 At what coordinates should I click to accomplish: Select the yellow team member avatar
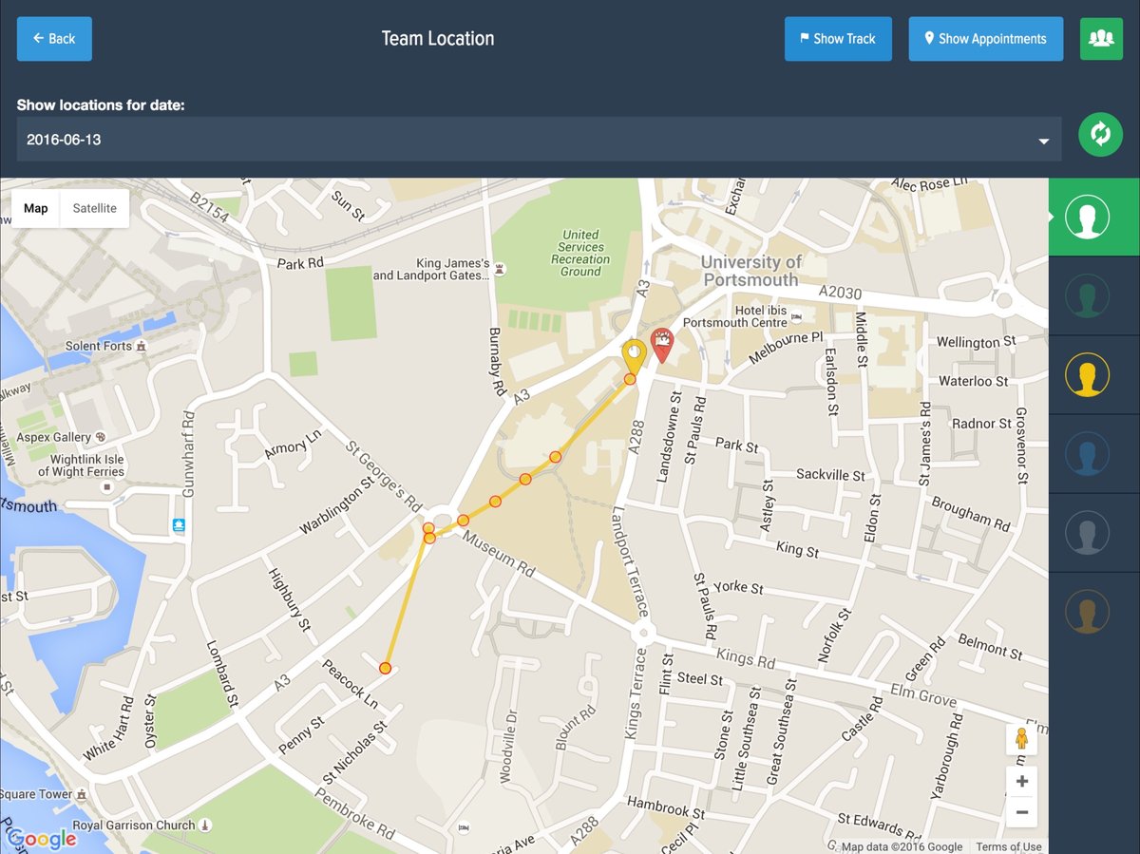[x=1089, y=374]
